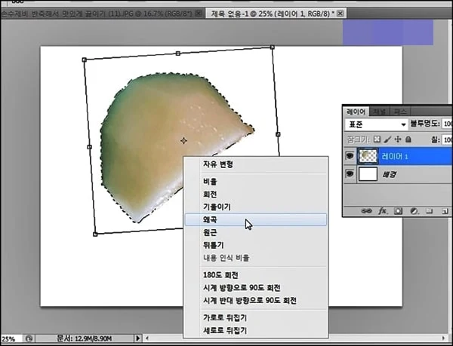This screenshot has height=346, width=453.
Task: Choose the 회전 (Rotate) menu entry
Action: click(256, 194)
